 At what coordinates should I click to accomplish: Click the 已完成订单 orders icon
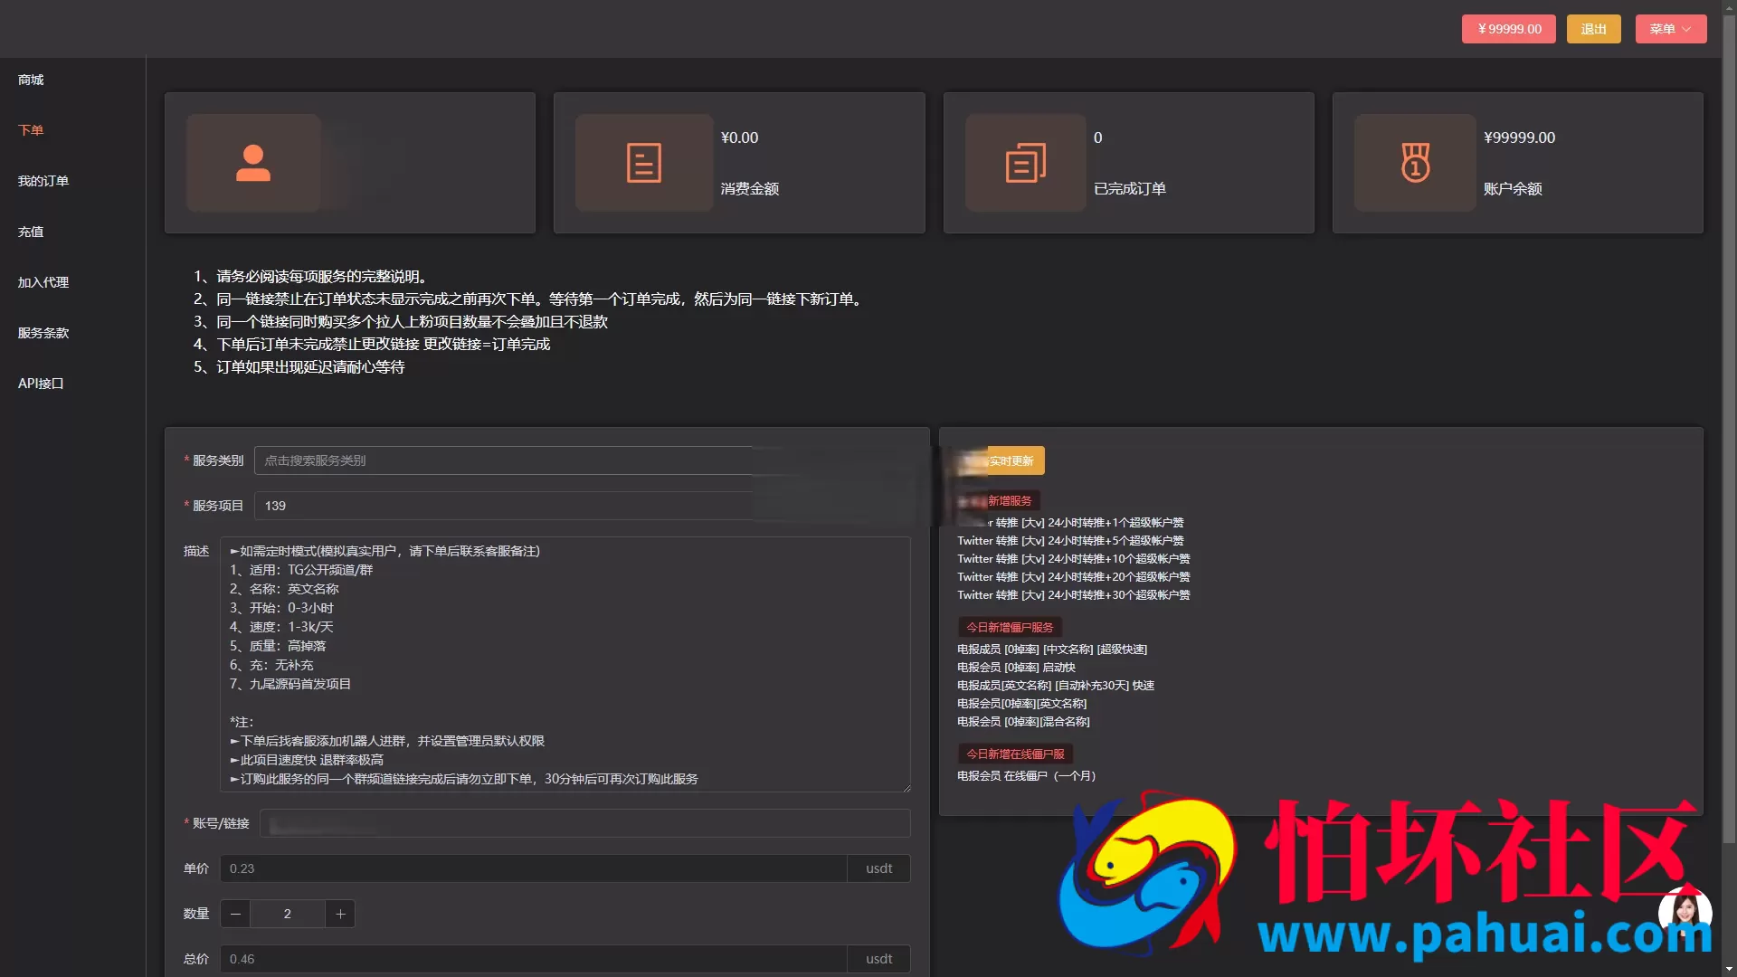pyautogui.click(x=1025, y=163)
